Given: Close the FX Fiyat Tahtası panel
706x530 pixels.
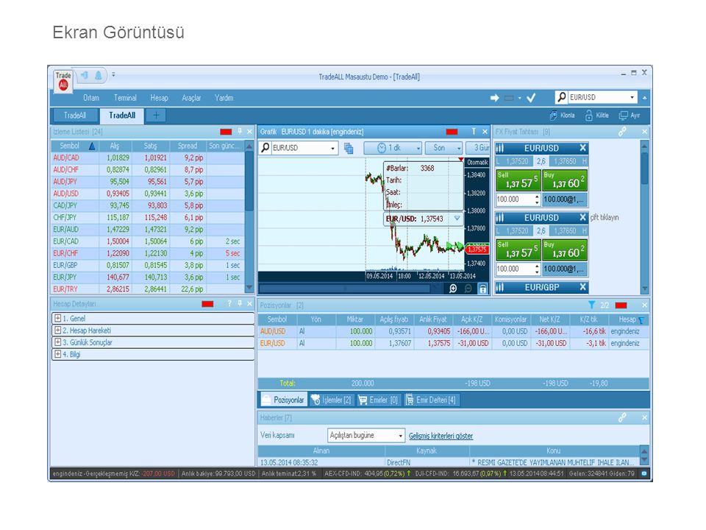Looking at the screenshot, I should click(644, 132).
